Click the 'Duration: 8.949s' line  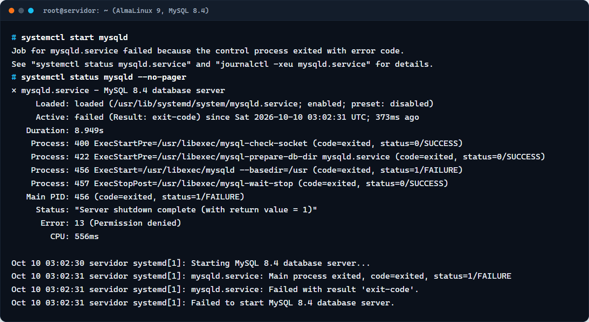point(65,131)
